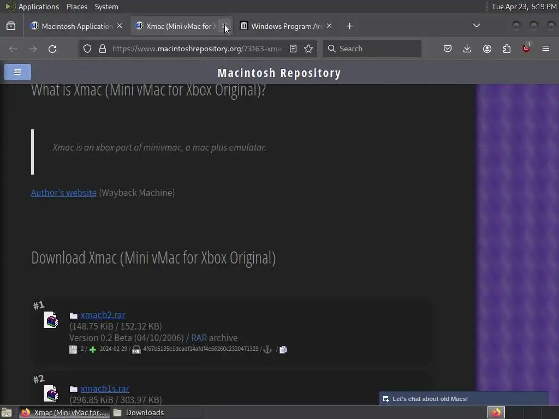
Task: Go forward one page
Action: [33, 49]
